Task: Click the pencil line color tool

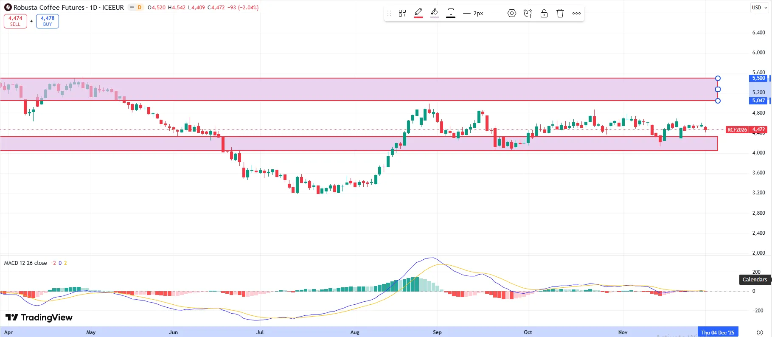Action: coord(418,12)
